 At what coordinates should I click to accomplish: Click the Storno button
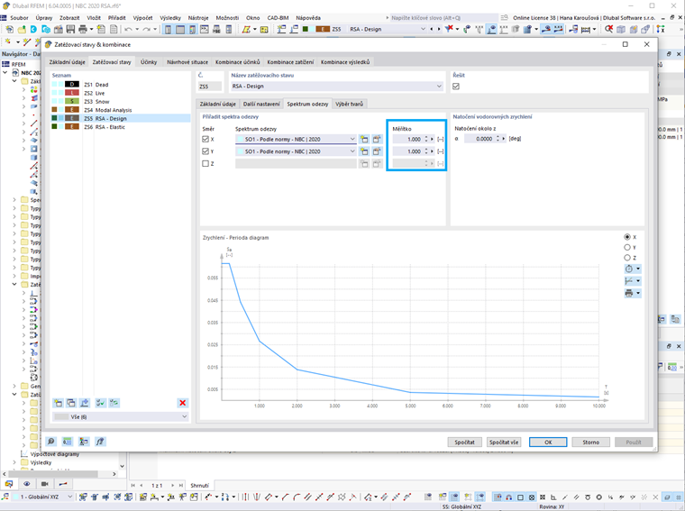click(x=590, y=442)
